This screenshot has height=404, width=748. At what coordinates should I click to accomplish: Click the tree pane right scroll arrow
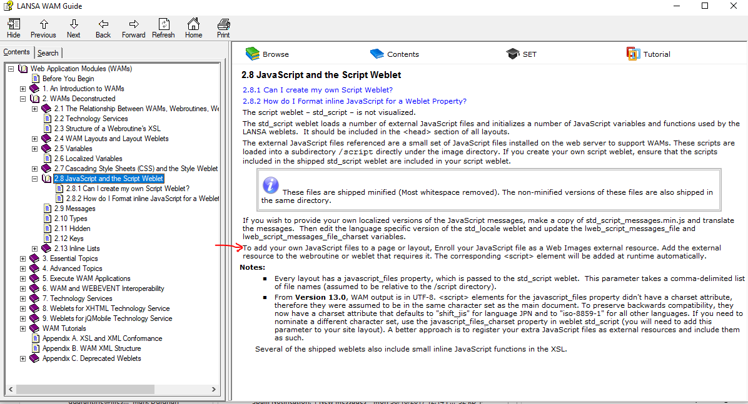tap(214, 389)
